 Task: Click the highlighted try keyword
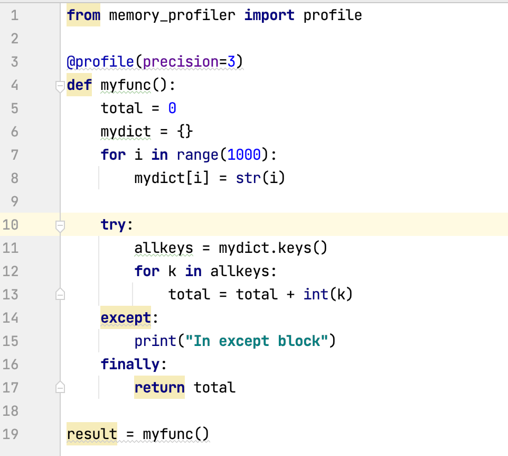tap(112, 225)
